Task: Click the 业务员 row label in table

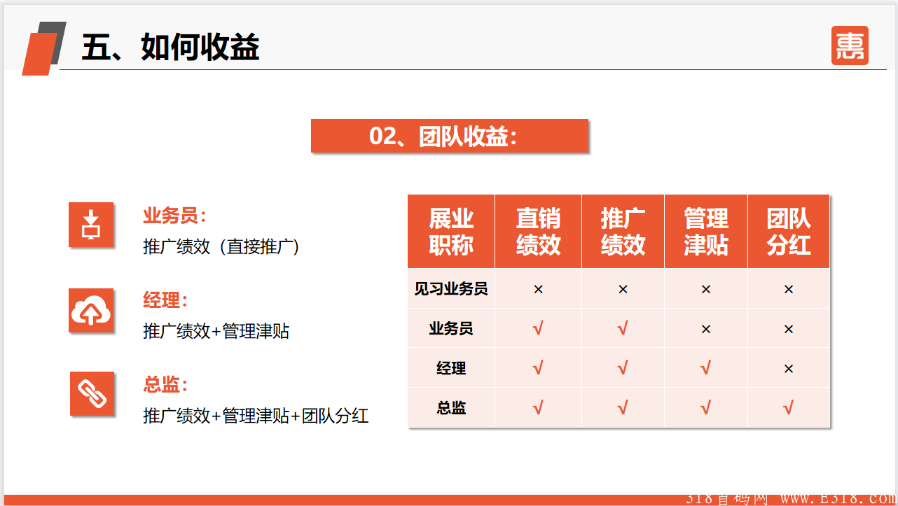Action: coord(451,328)
